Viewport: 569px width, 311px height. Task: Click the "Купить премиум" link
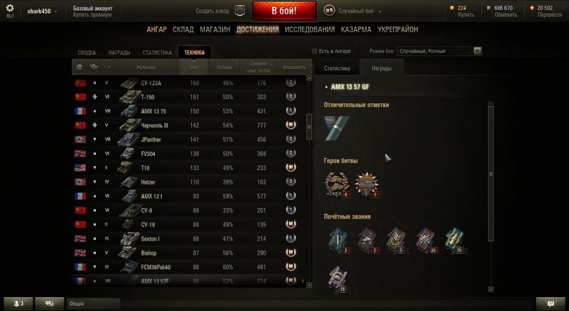click(x=92, y=15)
